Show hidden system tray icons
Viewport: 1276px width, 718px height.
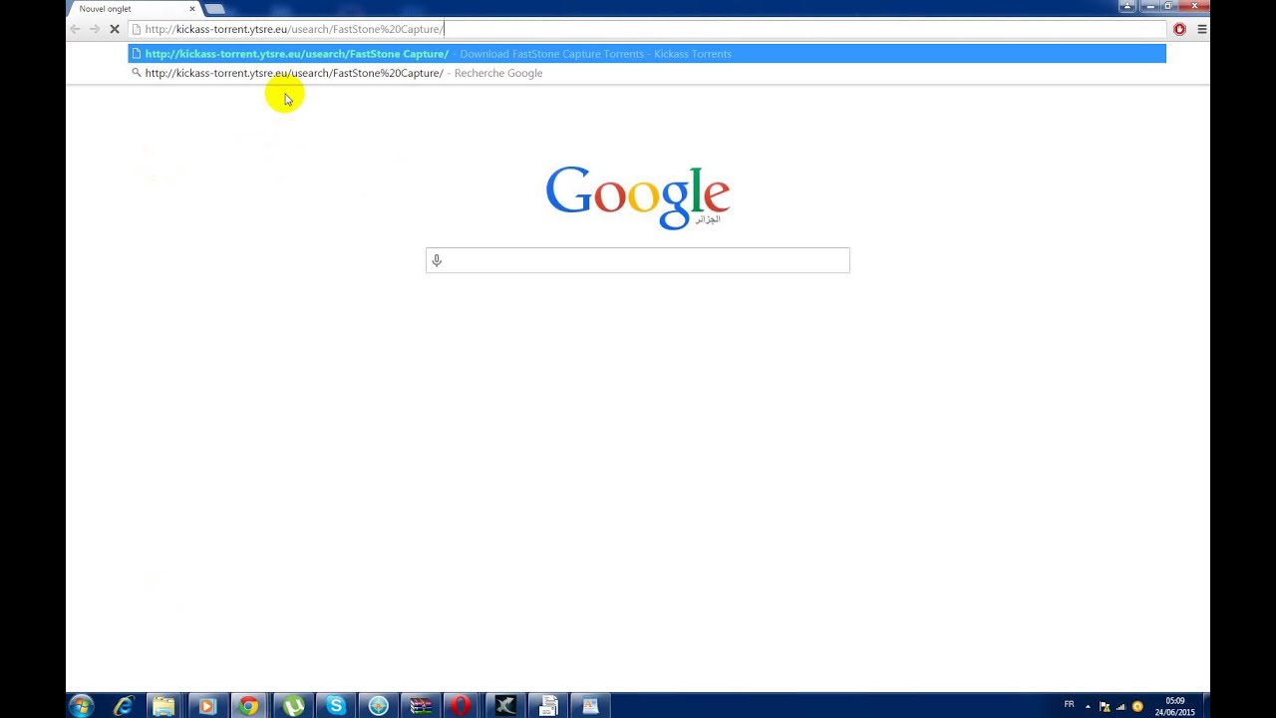pos(1088,706)
